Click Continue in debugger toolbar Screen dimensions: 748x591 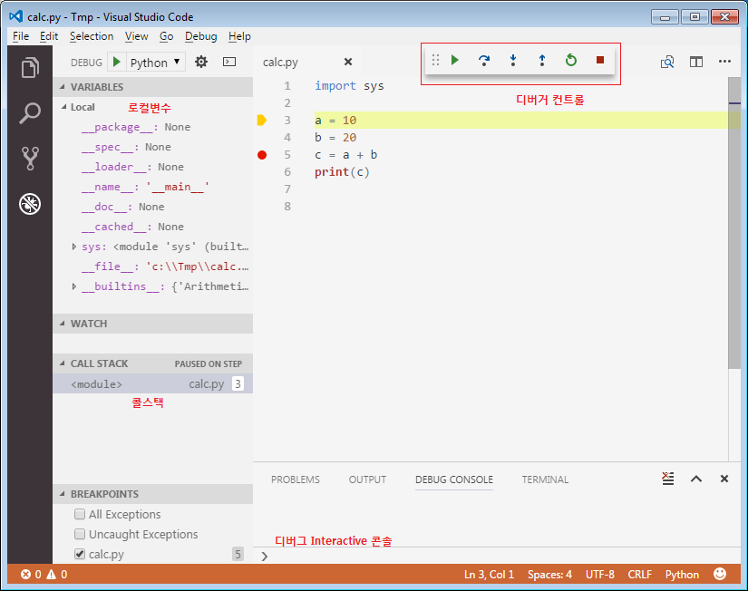454,60
